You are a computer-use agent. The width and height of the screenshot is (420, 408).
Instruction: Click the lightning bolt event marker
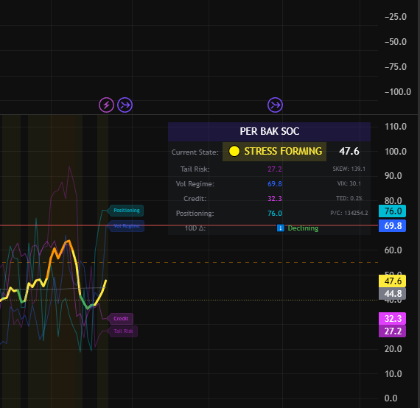click(106, 105)
